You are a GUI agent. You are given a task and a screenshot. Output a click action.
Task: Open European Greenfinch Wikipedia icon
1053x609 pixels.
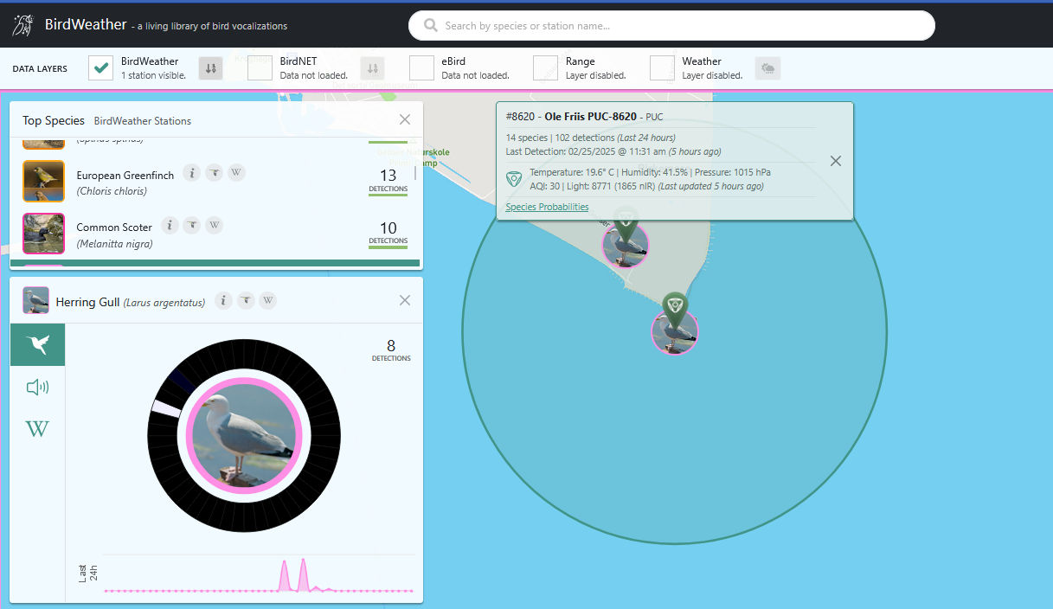click(x=236, y=173)
